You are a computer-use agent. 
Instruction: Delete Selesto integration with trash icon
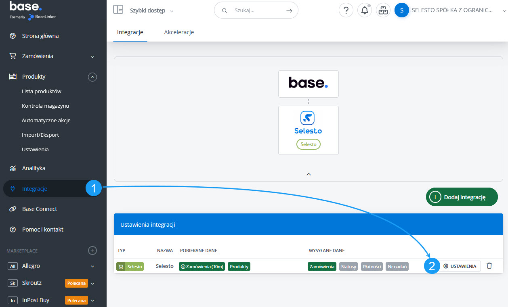click(489, 266)
